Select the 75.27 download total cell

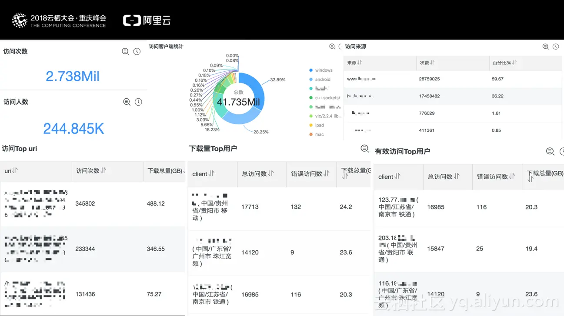pos(154,294)
